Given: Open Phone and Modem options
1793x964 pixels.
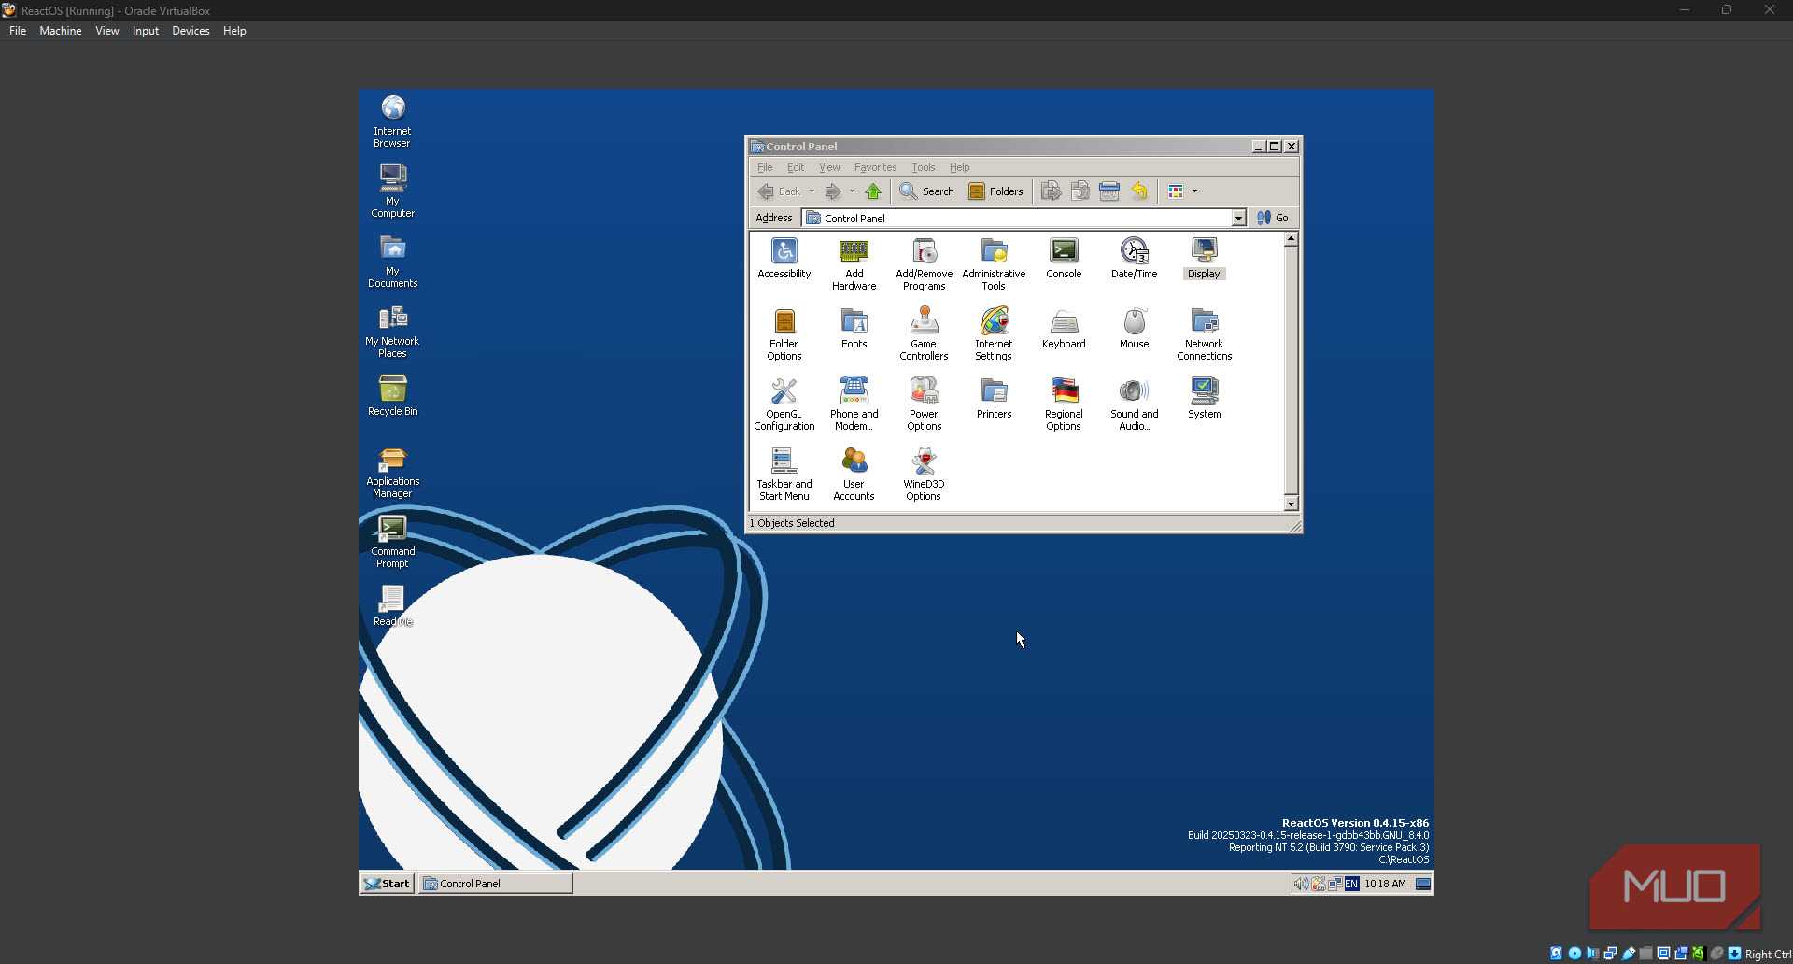Looking at the screenshot, I should [x=854, y=404].
